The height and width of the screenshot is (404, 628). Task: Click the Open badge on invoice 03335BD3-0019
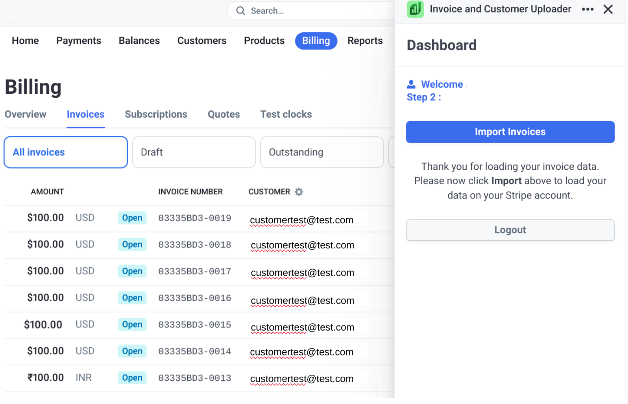(x=132, y=218)
